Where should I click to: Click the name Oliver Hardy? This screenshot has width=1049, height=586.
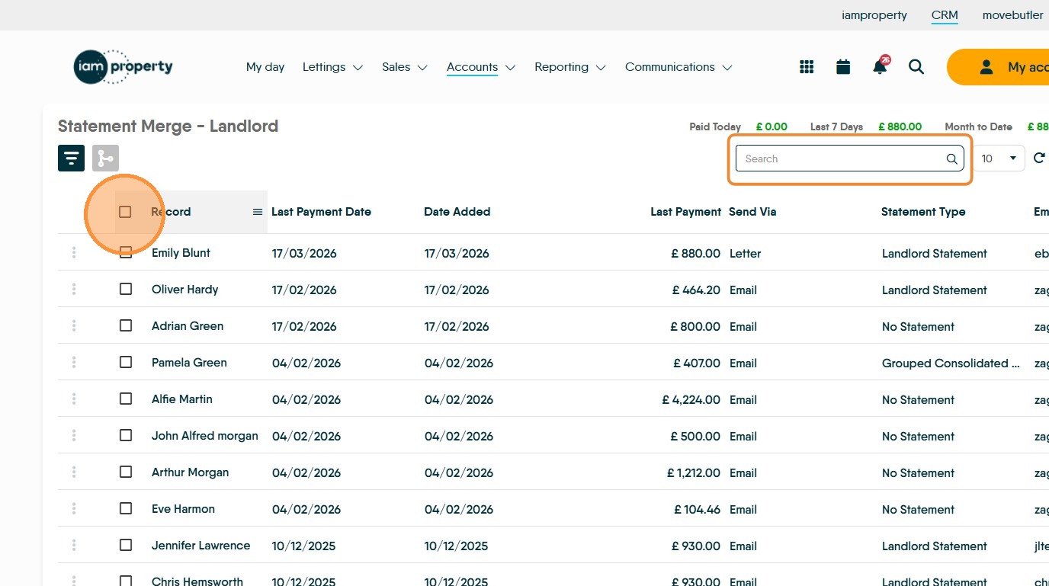tap(185, 290)
